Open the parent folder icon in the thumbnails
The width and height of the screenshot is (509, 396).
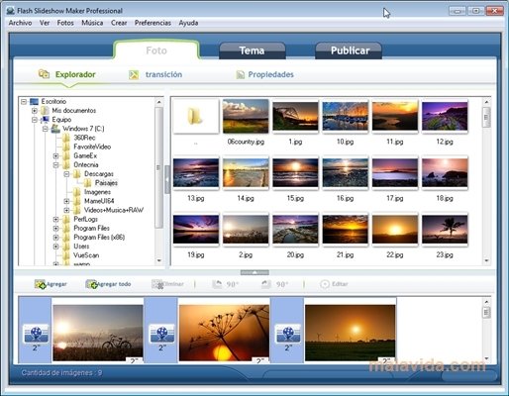coord(196,116)
